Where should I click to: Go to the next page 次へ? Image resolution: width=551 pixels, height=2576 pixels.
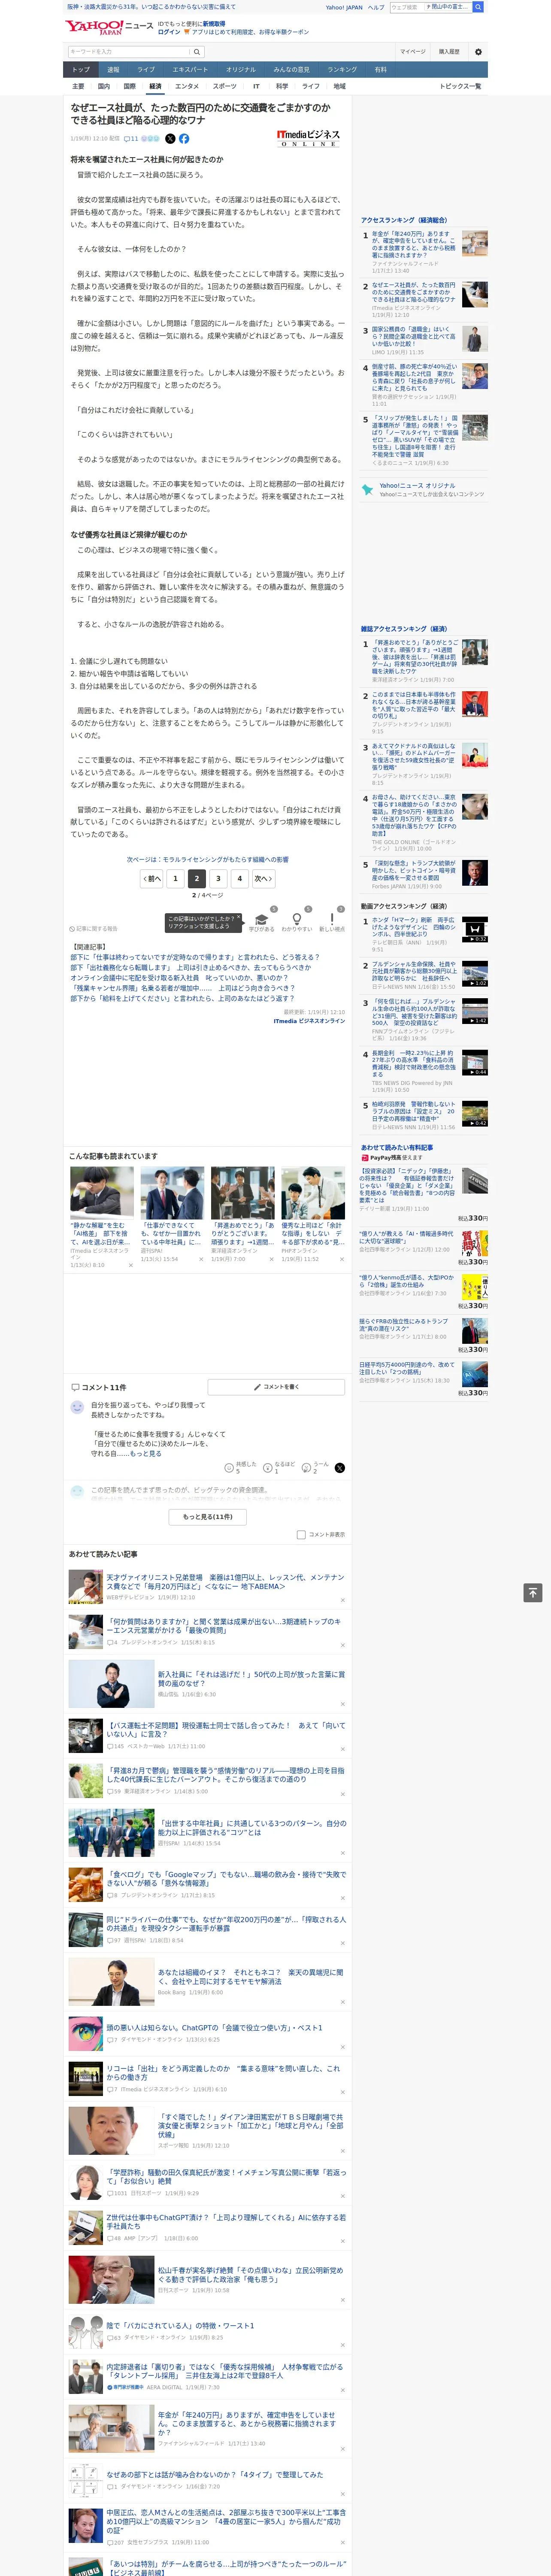tap(263, 879)
